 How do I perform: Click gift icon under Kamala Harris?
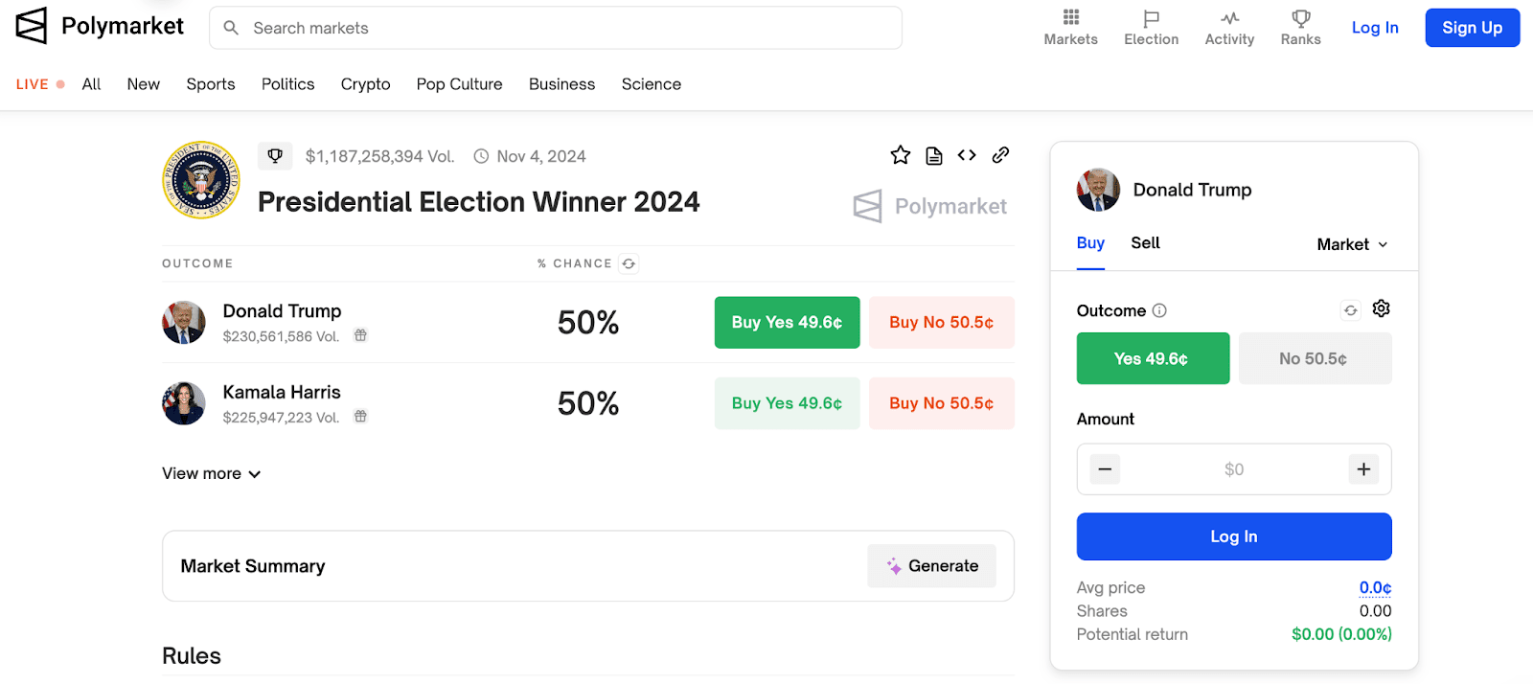[360, 417]
